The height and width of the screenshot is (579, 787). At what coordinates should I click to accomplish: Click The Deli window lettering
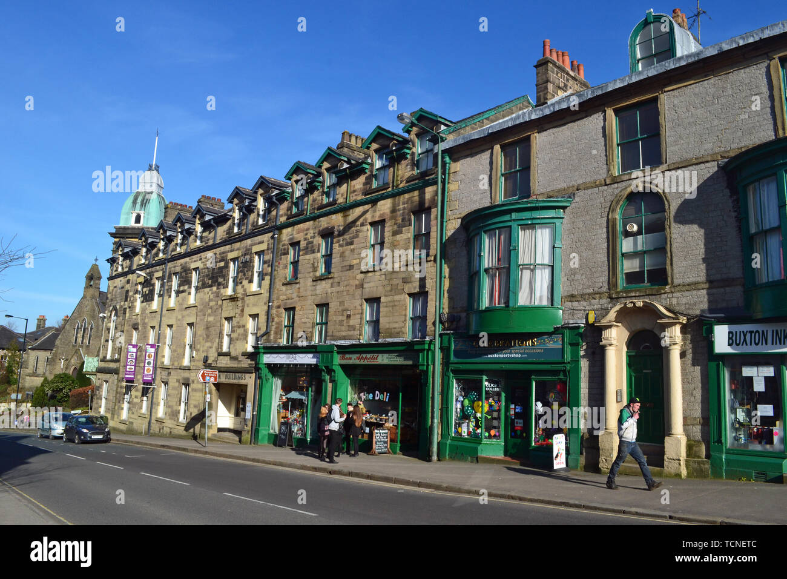click(374, 396)
